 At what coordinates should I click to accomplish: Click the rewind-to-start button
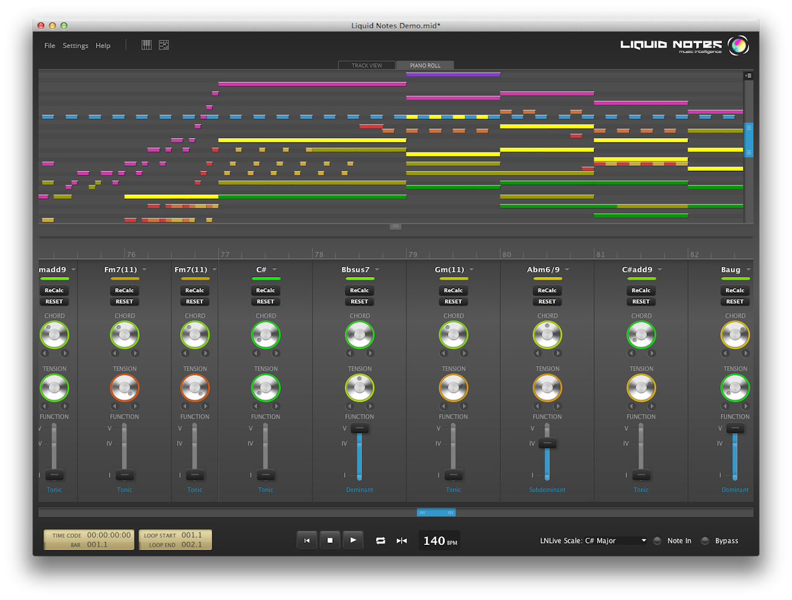pyautogui.click(x=307, y=541)
